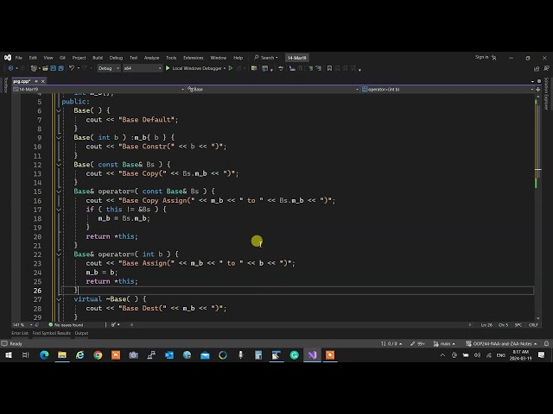
Task: Click the SPC indentation indicator
Action: click(518, 325)
